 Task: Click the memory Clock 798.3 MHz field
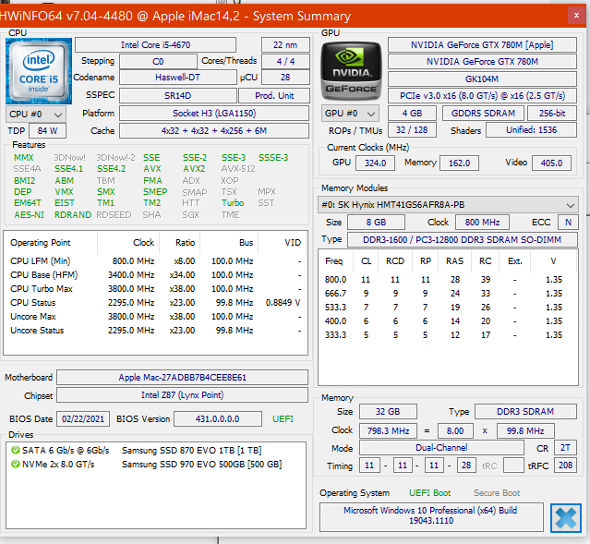pyautogui.click(x=388, y=430)
